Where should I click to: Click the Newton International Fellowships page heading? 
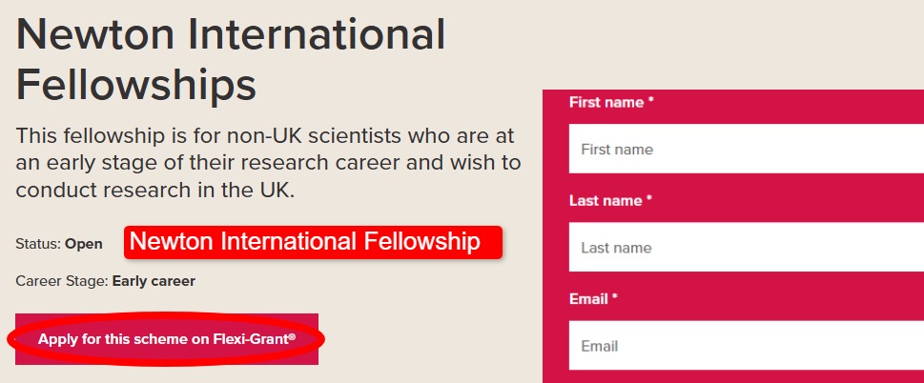click(x=231, y=59)
